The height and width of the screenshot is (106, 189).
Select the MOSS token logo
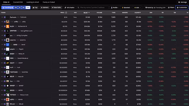[8, 90]
